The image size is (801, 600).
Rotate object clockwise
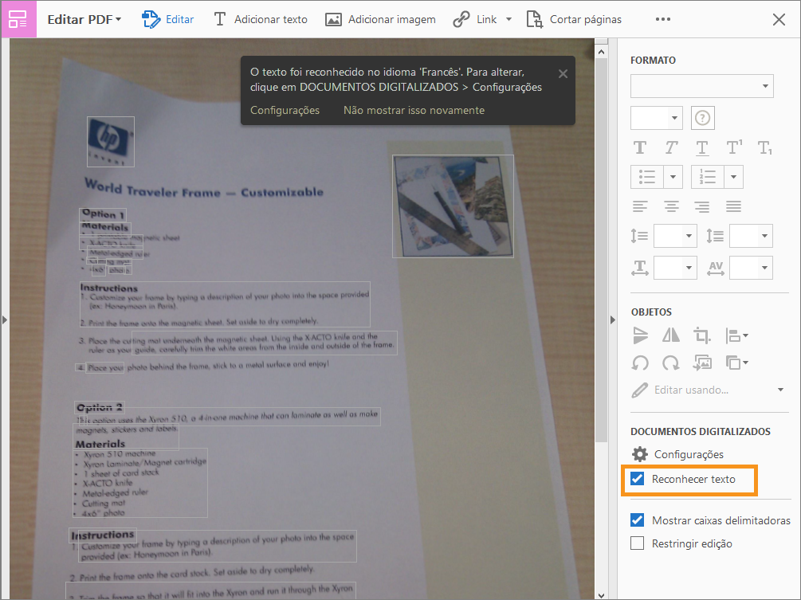tap(671, 363)
